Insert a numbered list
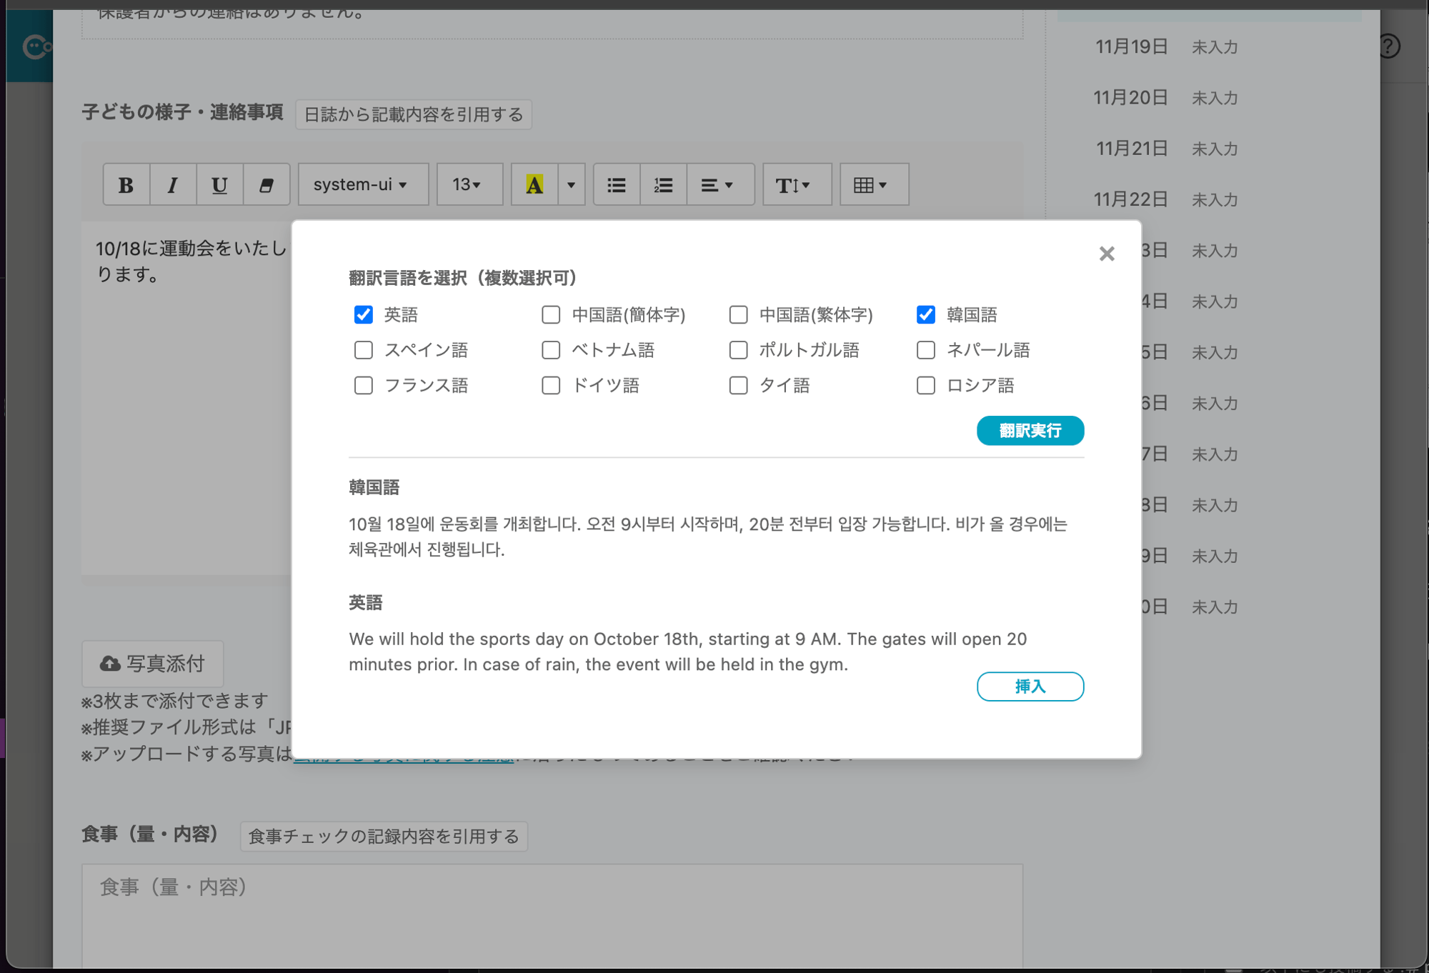The width and height of the screenshot is (1429, 973). (662, 184)
